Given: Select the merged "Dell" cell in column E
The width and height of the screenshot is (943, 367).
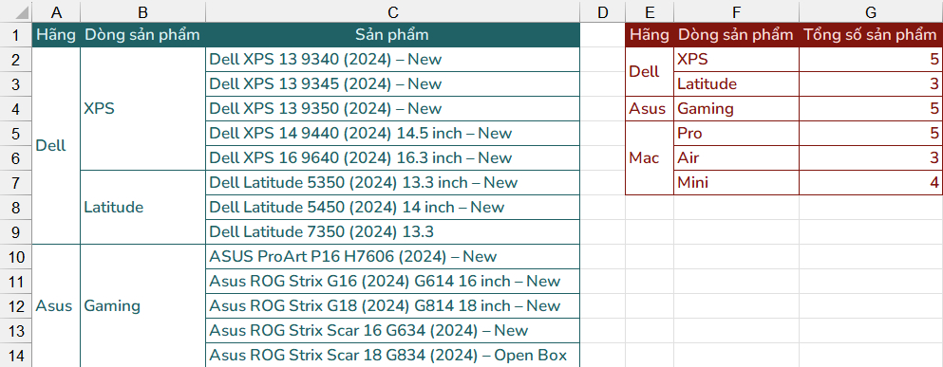Looking at the screenshot, I should pos(650,71).
